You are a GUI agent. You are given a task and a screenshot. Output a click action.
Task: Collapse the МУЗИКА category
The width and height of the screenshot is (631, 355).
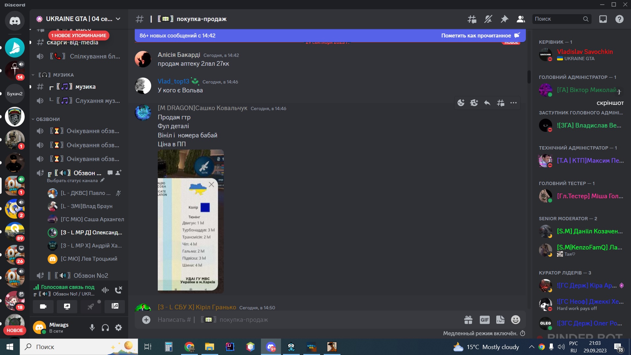[x=53, y=75]
